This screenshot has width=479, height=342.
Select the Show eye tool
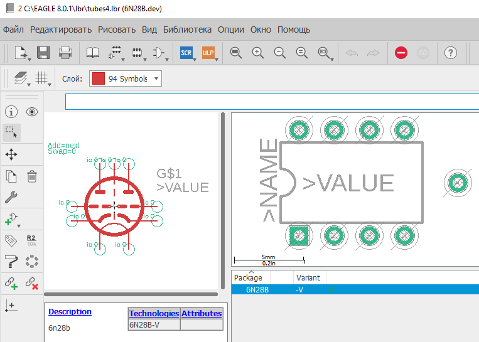coord(32,112)
